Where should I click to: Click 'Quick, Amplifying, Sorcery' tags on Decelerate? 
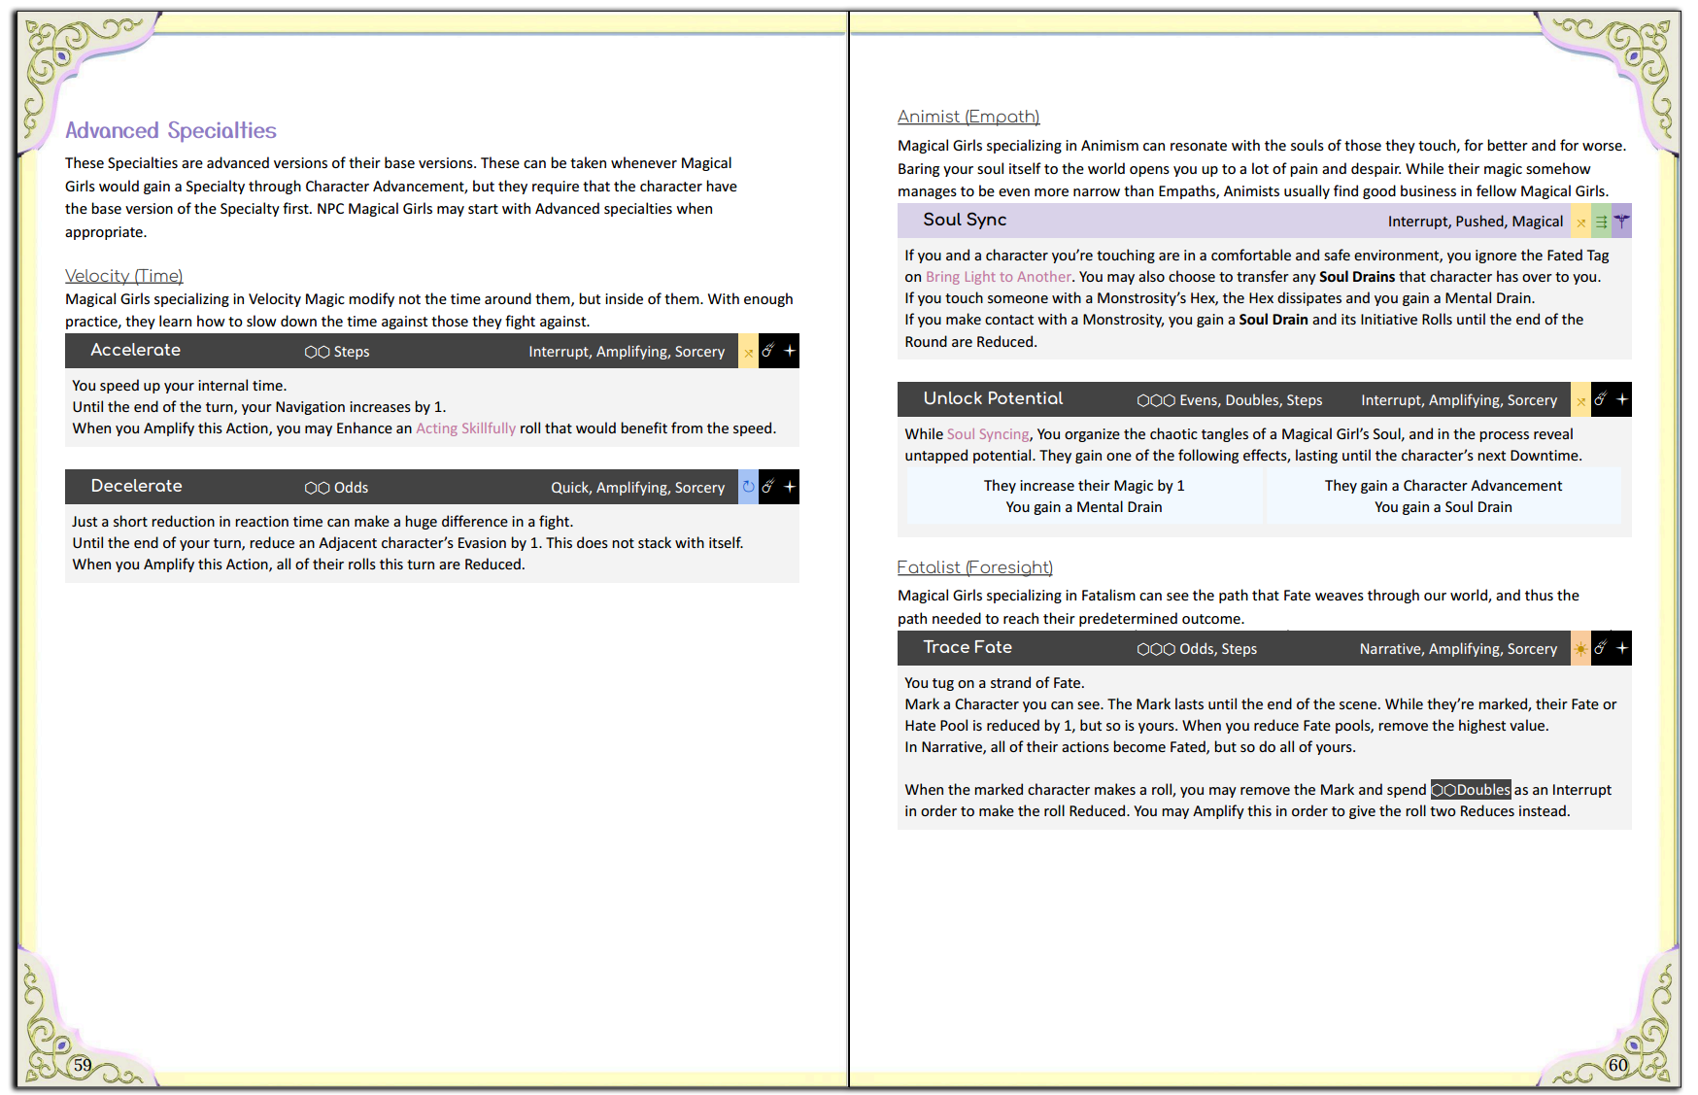[x=638, y=488]
